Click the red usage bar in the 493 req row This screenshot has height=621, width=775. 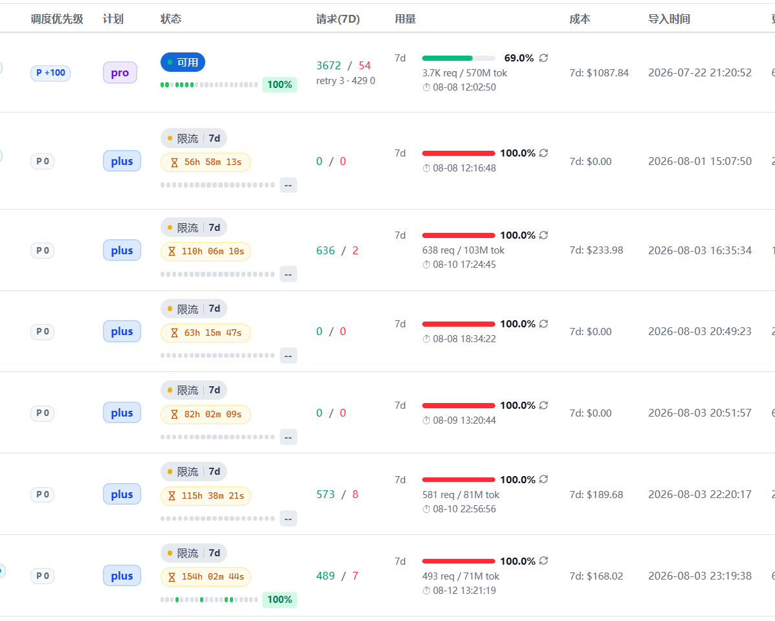[458, 561]
